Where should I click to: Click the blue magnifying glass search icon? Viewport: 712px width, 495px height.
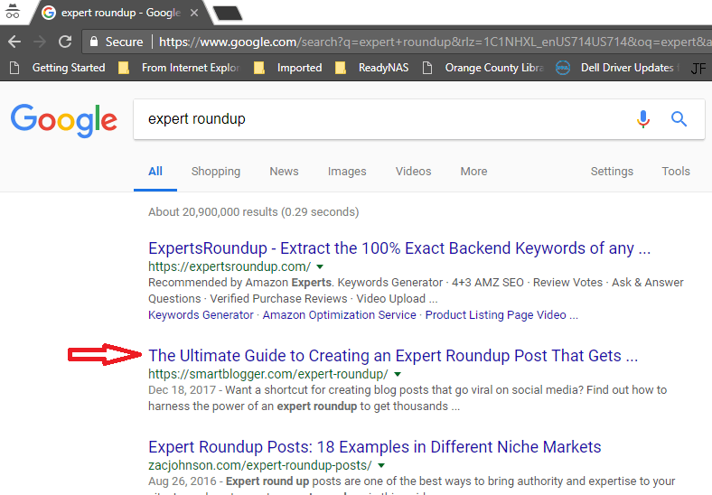click(679, 119)
